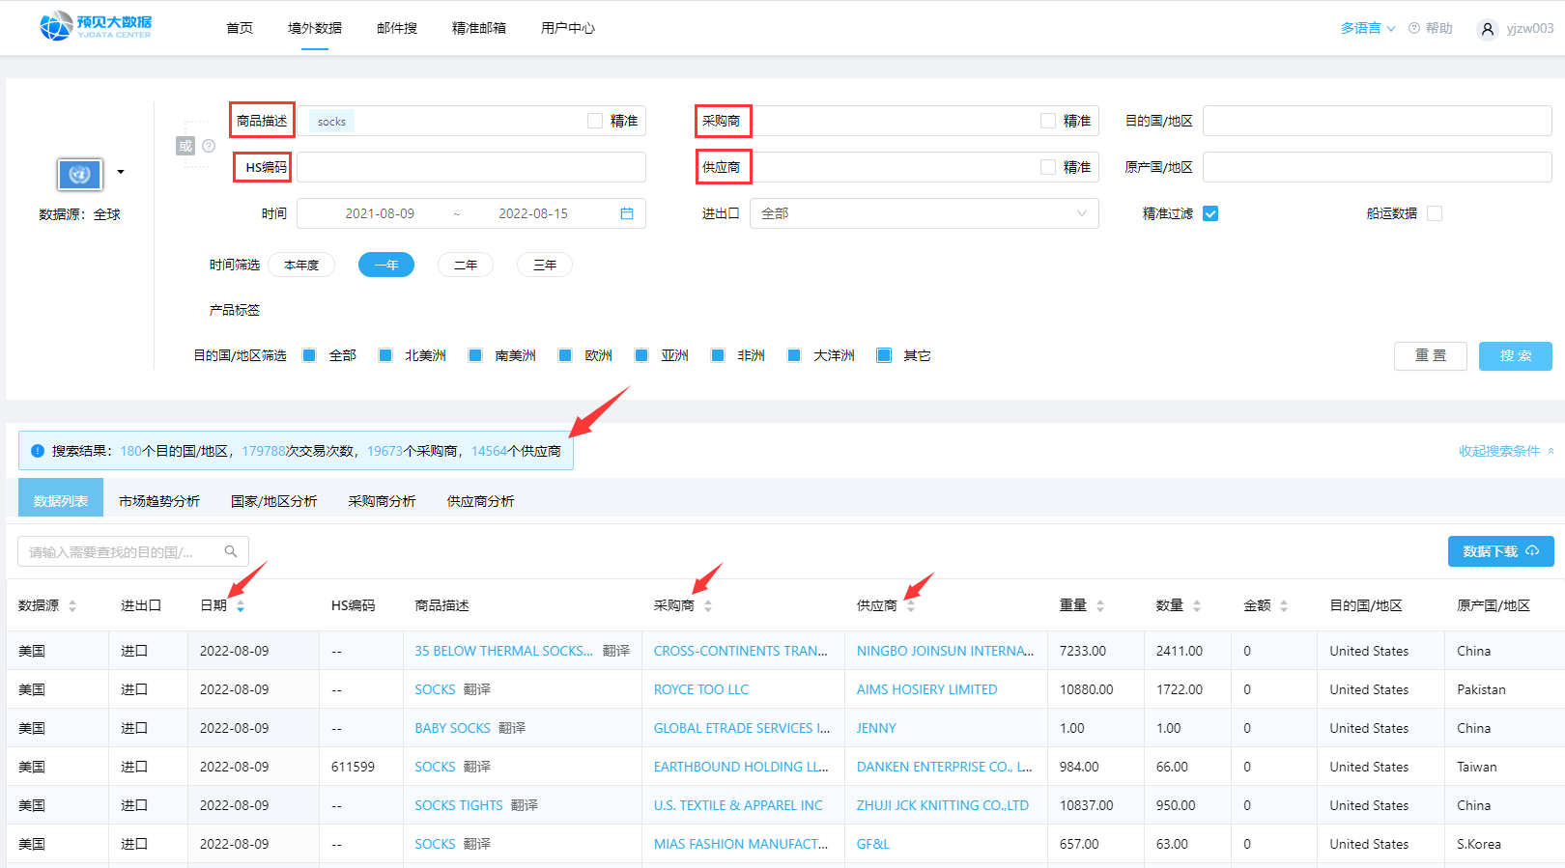Click the user avatar icon
The width and height of the screenshot is (1565, 868).
coord(1487,29)
